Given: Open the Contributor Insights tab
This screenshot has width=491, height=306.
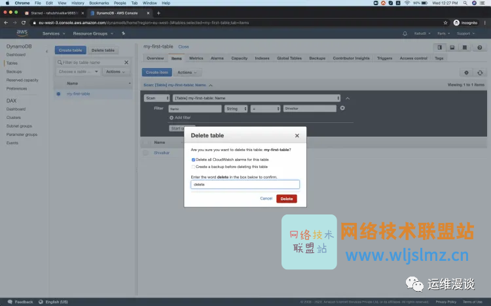Looking at the screenshot, I should click(x=351, y=58).
